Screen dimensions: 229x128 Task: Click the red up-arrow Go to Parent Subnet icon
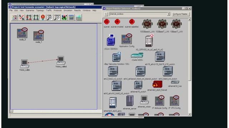coord(43,17)
